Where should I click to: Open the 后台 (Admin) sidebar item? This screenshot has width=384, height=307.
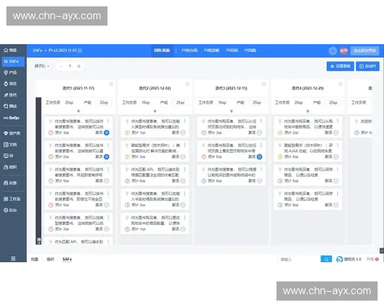pos(10,210)
